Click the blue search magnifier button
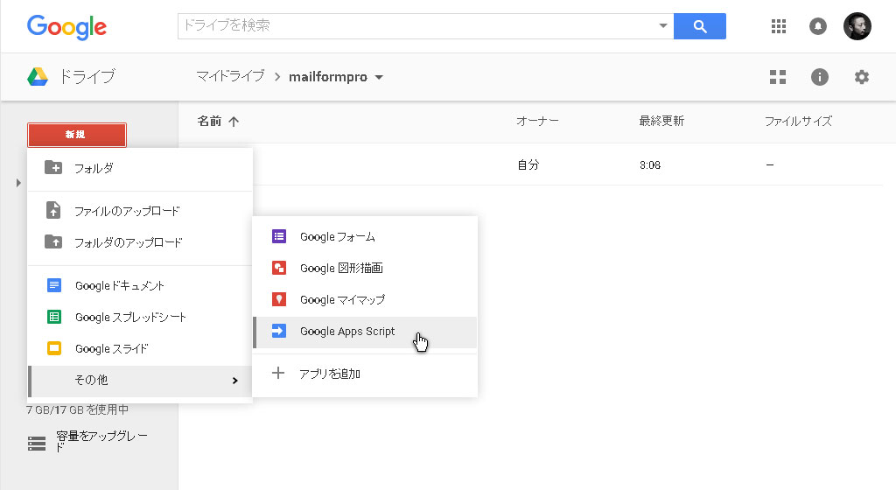The width and height of the screenshot is (896, 490). [699, 26]
